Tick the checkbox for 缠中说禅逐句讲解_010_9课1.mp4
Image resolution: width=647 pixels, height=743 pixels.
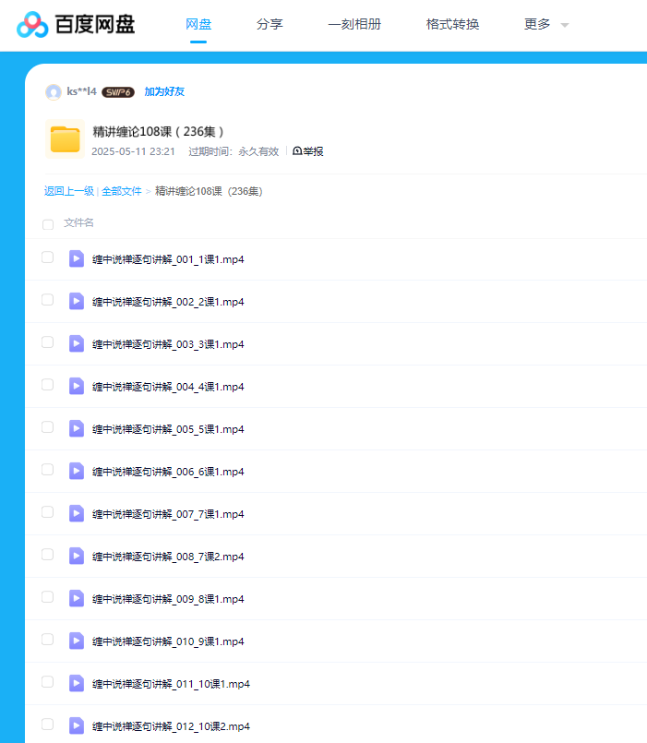point(48,640)
